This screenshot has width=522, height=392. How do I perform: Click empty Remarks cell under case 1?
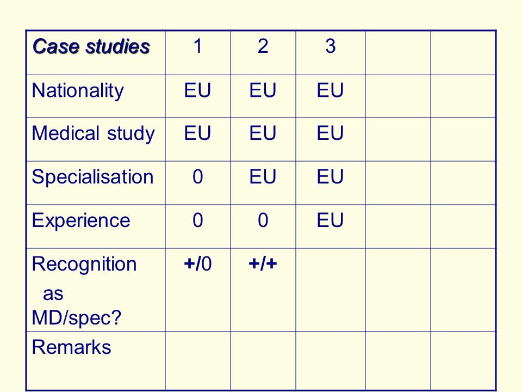pyautogui.click(x=198, y=361)
